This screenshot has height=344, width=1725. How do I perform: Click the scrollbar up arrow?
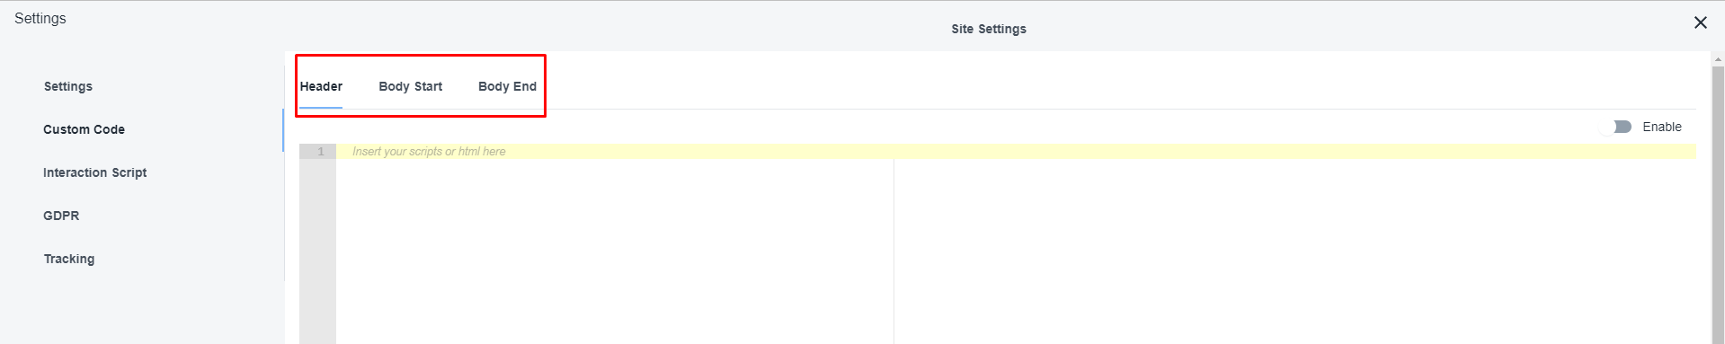pyautogui.click(x=1718, y=59)
